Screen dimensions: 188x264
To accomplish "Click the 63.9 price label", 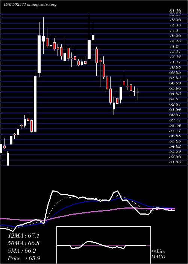I will tap(174, 99).
